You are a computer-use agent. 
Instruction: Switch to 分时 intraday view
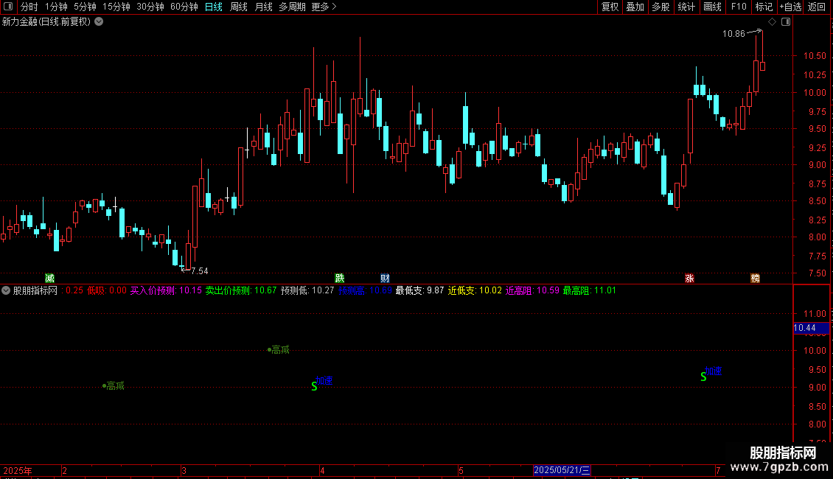(x=29, y=7)
